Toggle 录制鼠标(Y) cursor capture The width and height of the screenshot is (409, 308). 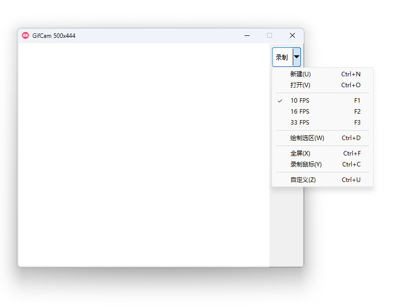click(323, 164)
